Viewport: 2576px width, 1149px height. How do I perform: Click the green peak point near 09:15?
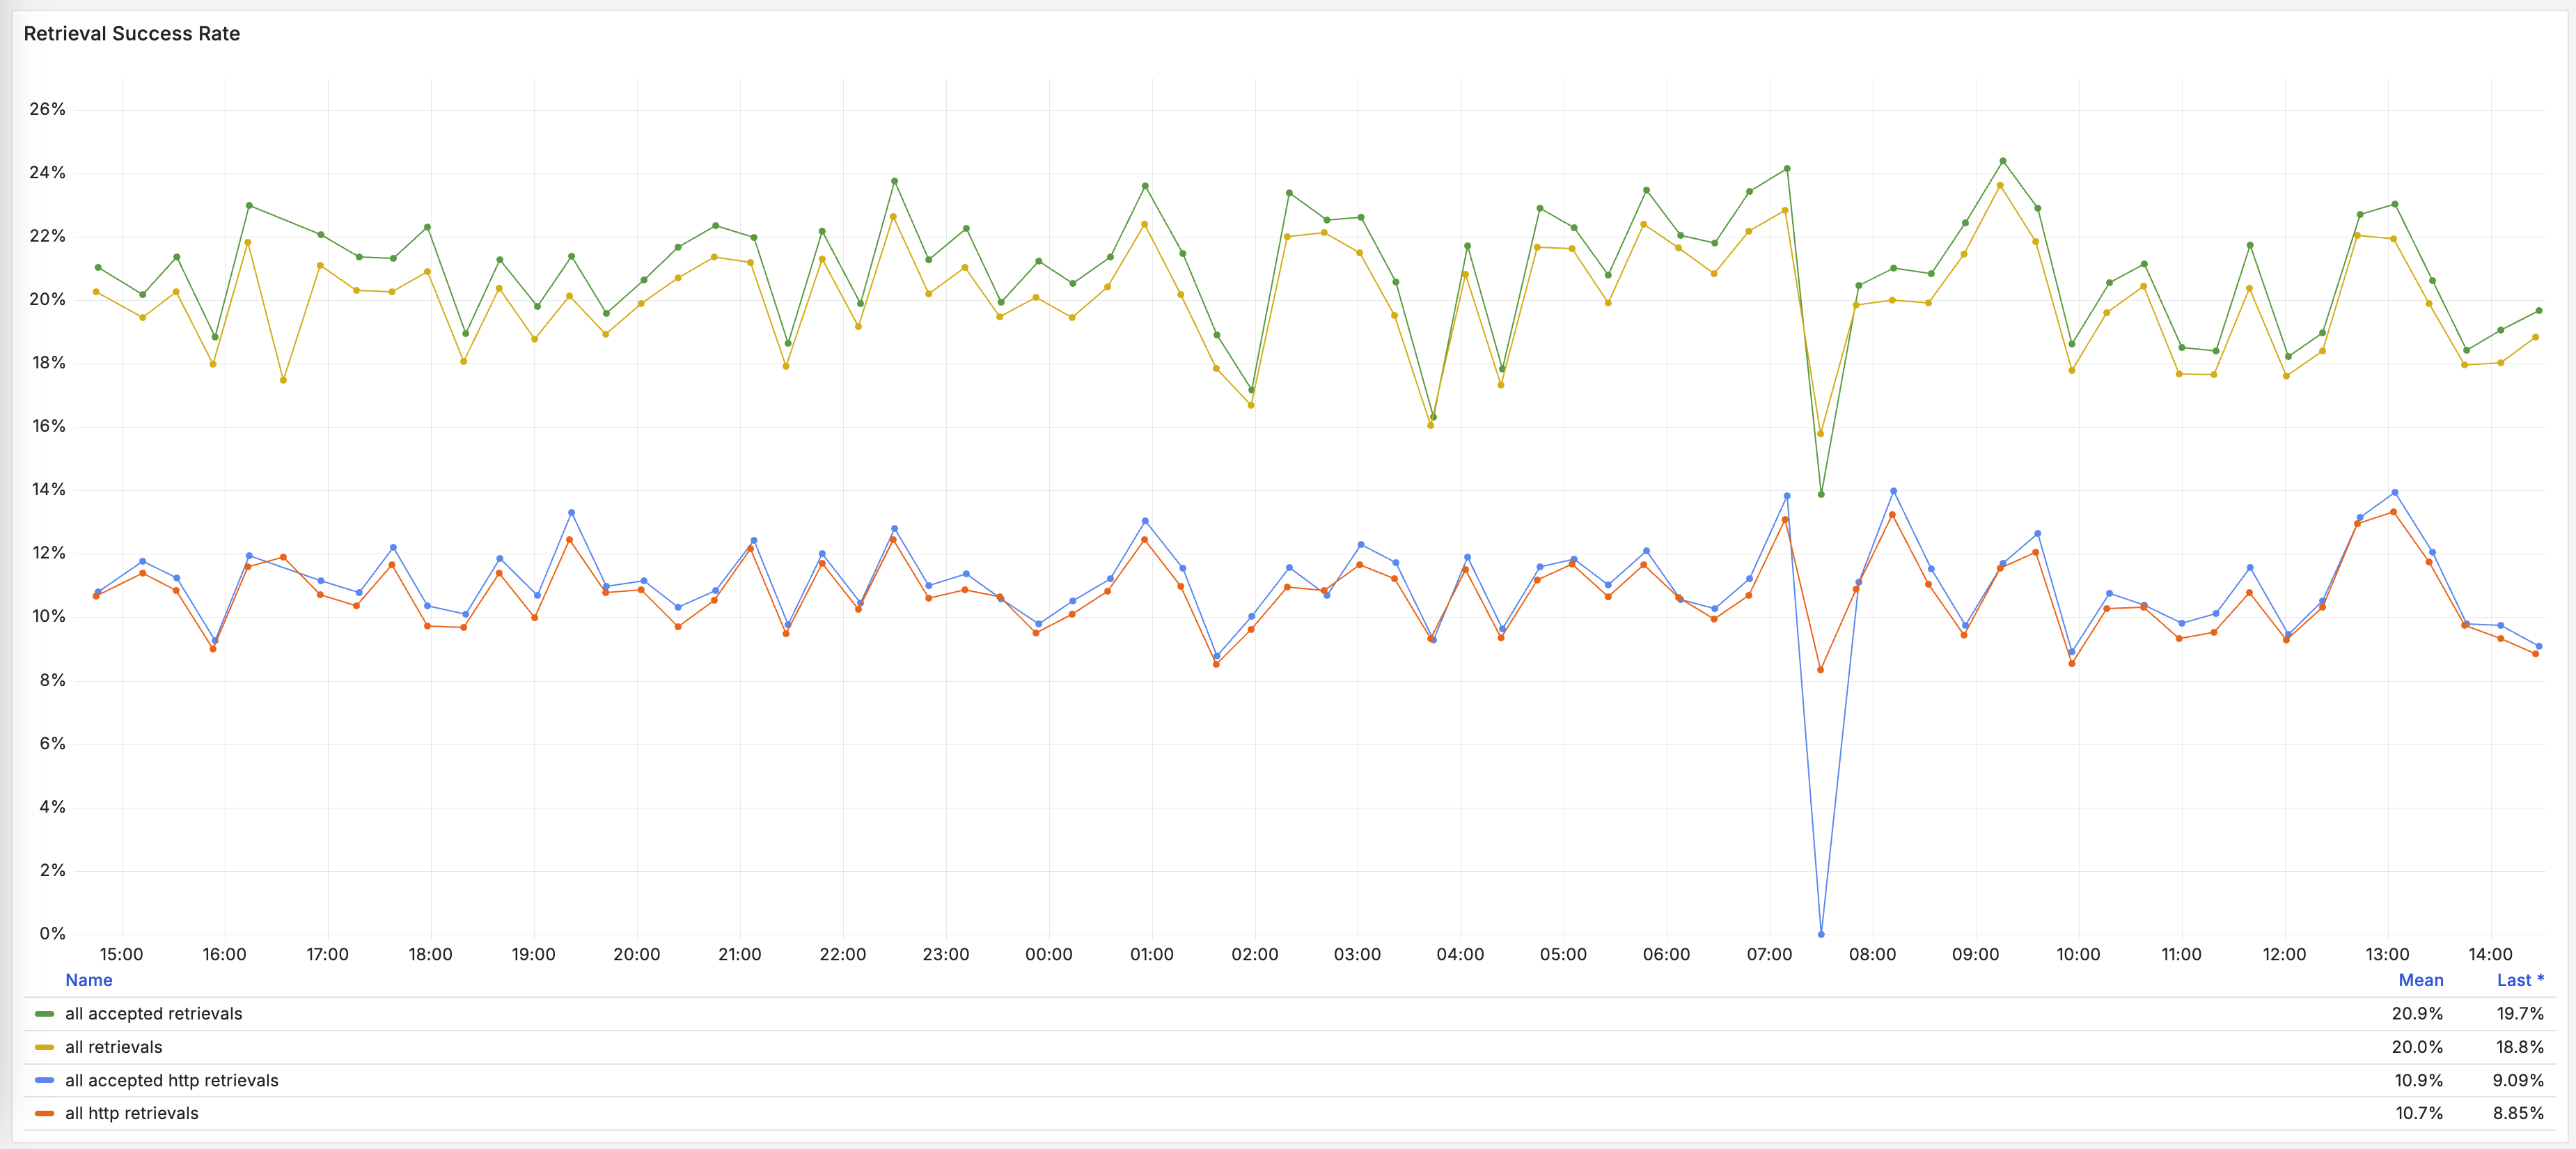point(2002,161)
